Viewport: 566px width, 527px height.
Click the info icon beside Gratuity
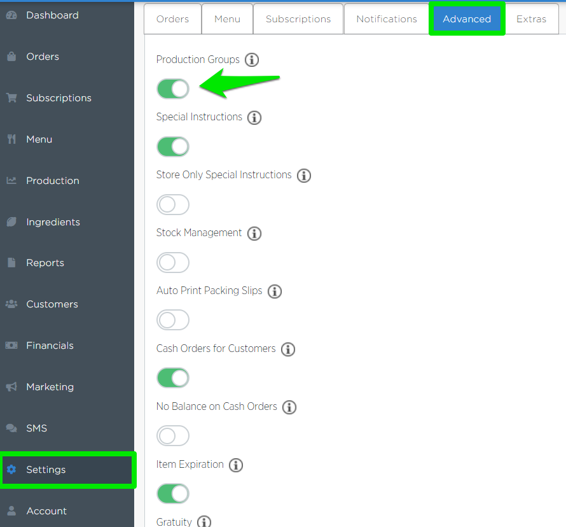204,522
